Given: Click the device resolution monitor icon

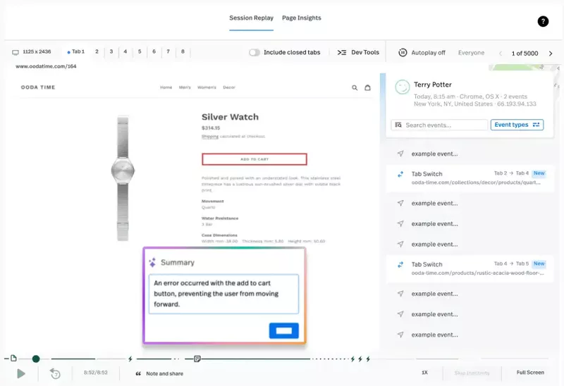Looking at the screenshot, I should (x=15, y=52).
